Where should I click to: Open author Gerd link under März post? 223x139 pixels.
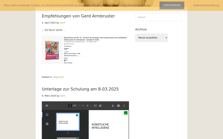[62, 96]
